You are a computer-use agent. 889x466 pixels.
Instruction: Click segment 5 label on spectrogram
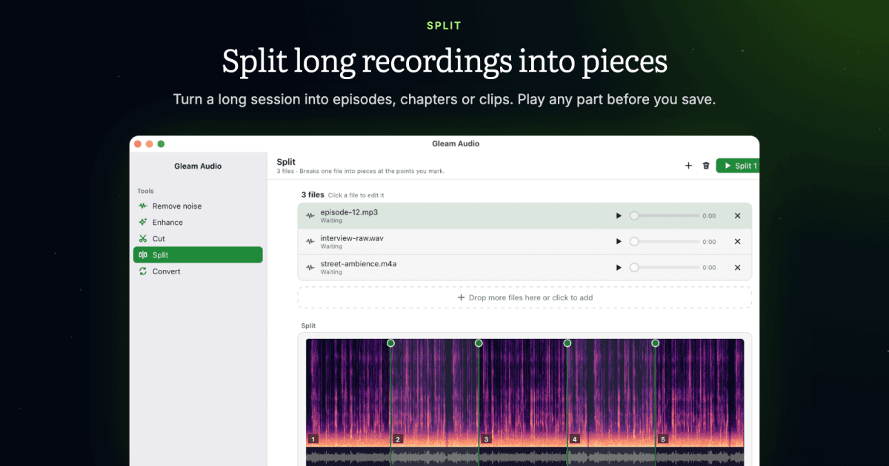point(662,439)
